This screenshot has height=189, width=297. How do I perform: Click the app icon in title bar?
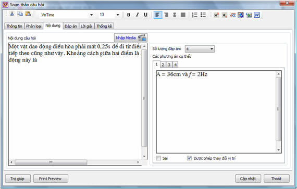5,5
